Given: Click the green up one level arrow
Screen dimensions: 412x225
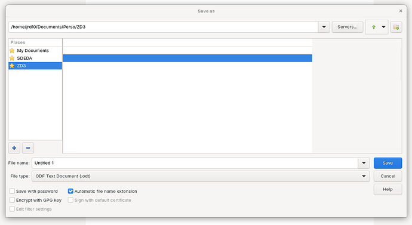Looking at the screenshot, I should (x=373, y=27).
